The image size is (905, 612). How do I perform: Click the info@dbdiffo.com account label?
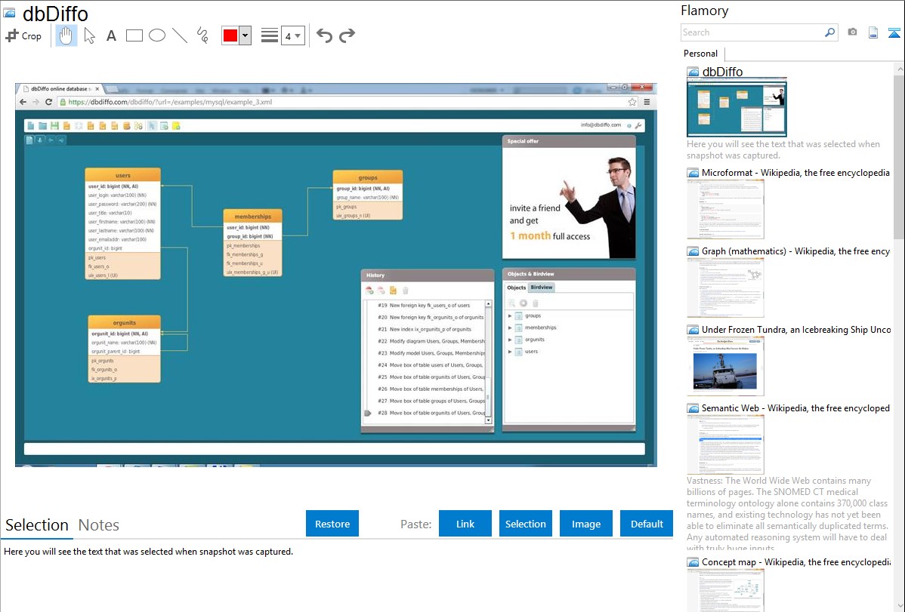601,125
